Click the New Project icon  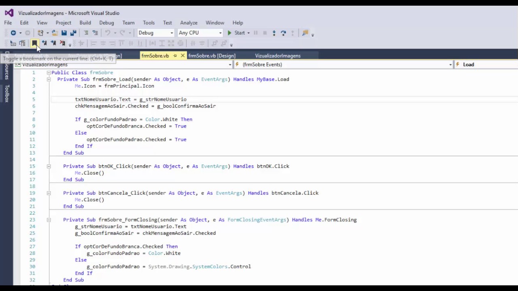coord(40,33)
